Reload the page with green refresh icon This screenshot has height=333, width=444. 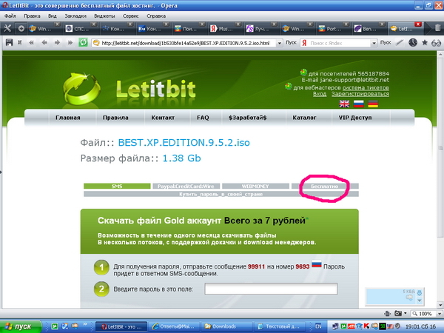coord(83,43)
